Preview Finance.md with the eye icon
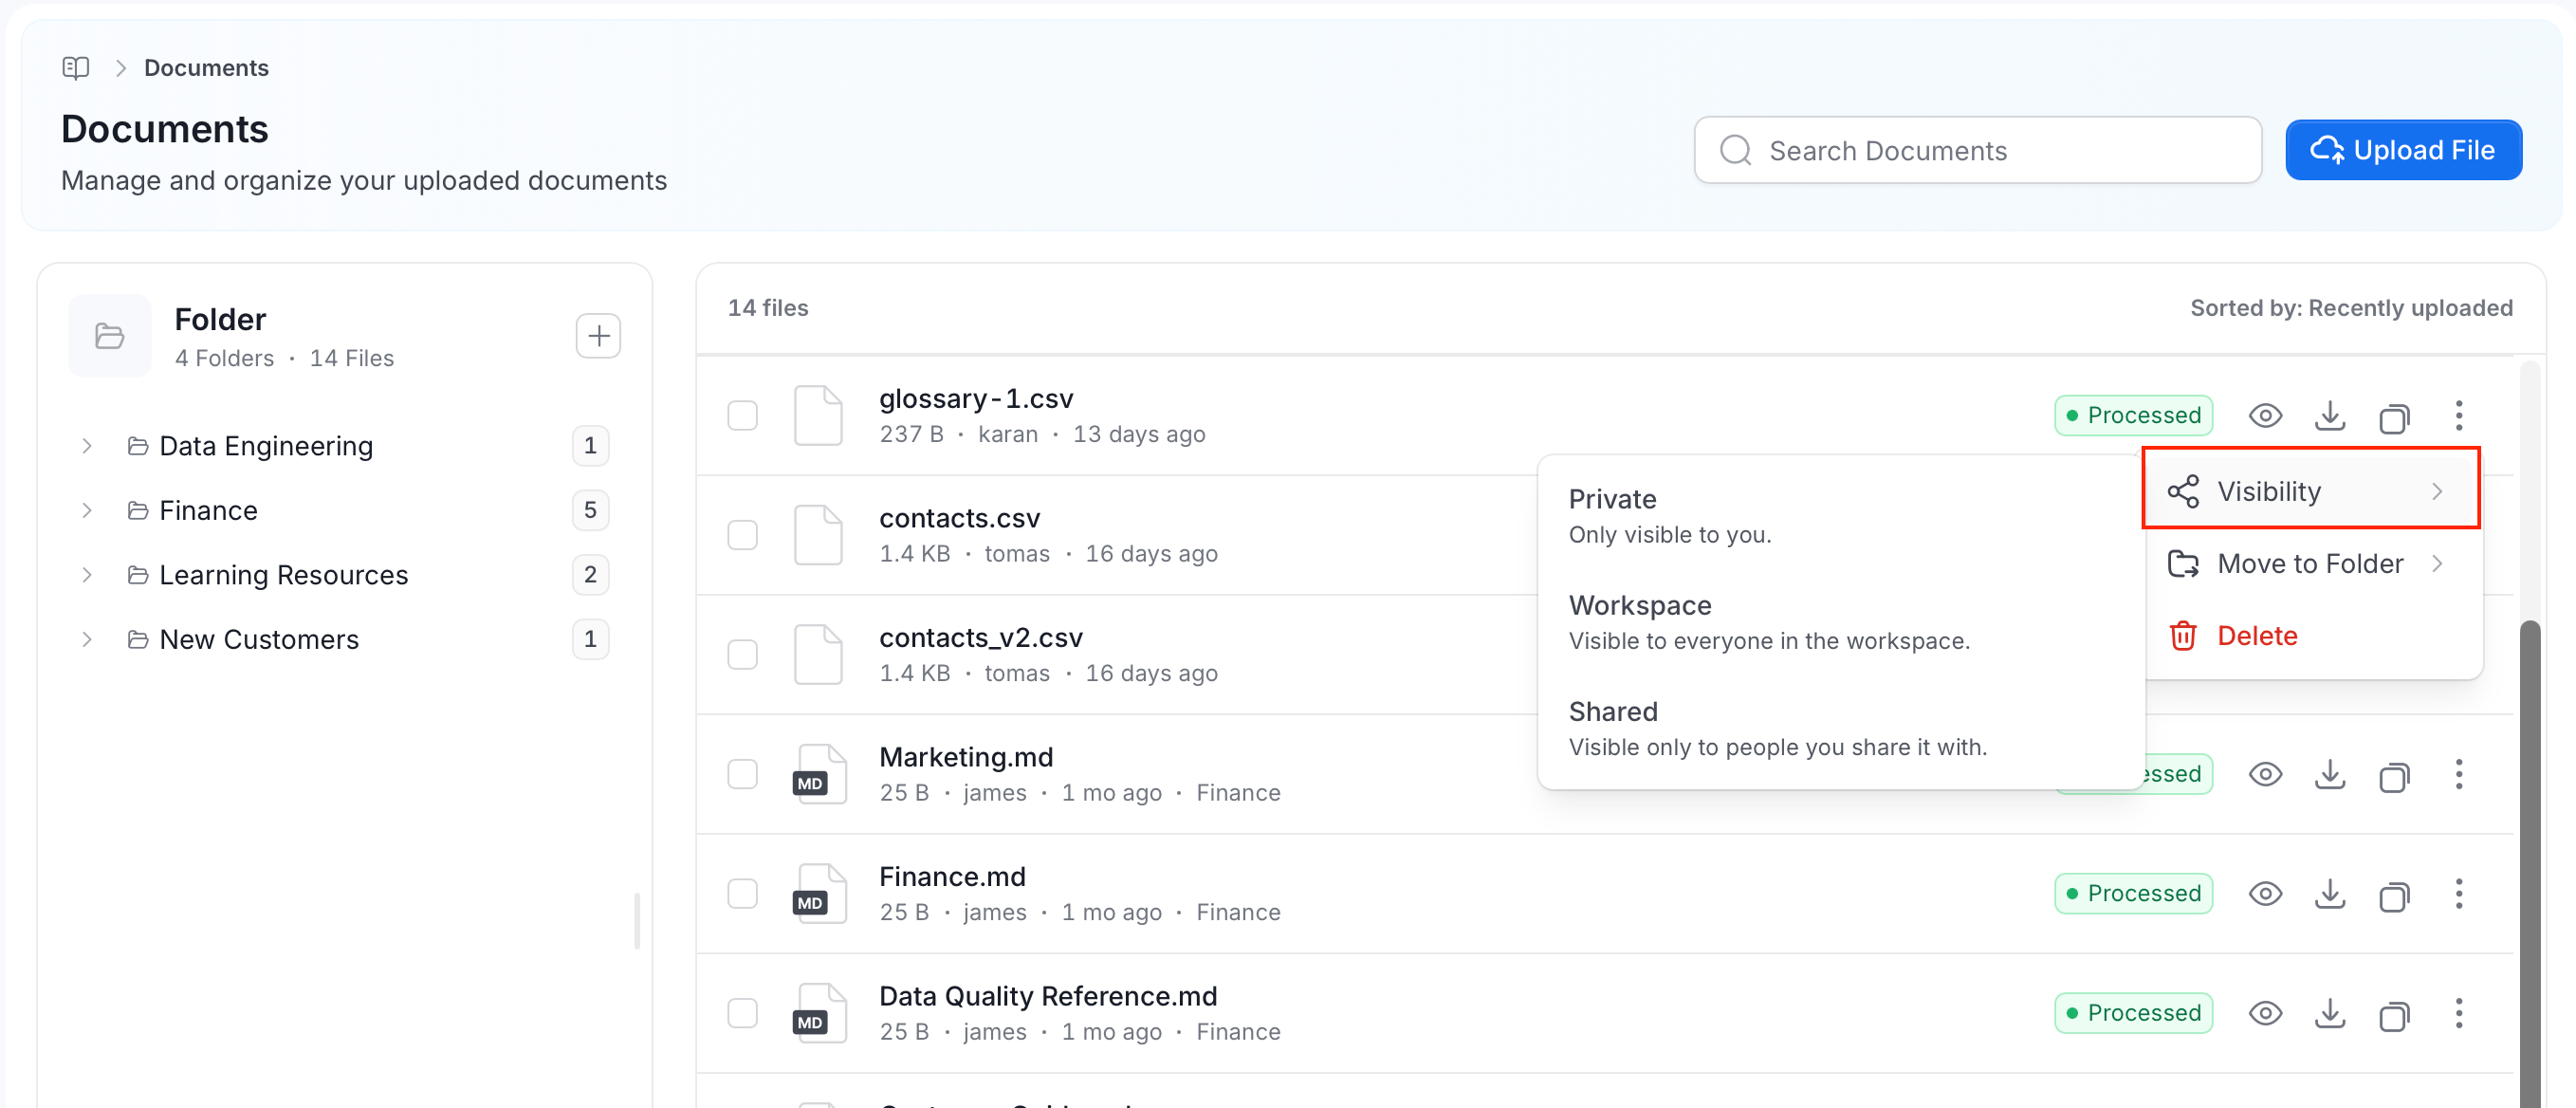Image resolution: width=2576 pixels, height=1108 pixels. coord(2265,893)
